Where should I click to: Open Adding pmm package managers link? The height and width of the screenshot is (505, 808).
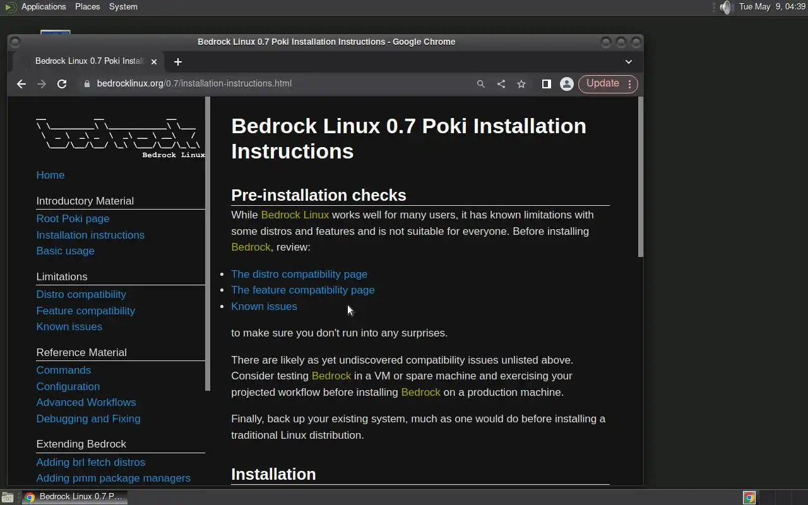113,478
